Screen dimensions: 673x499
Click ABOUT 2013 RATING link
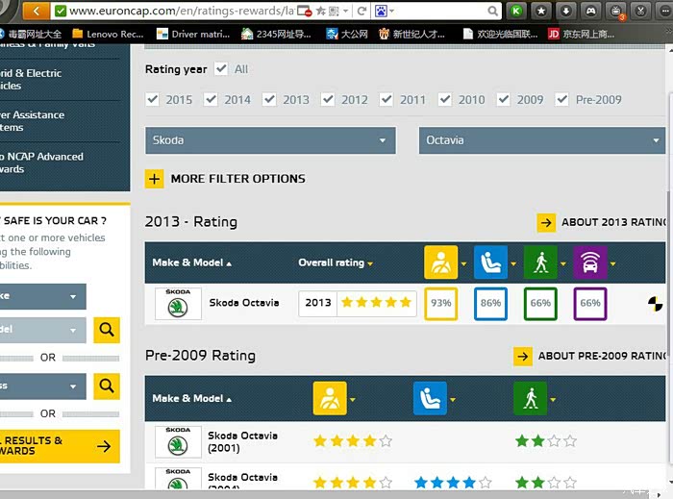click(x=602, y=222)
